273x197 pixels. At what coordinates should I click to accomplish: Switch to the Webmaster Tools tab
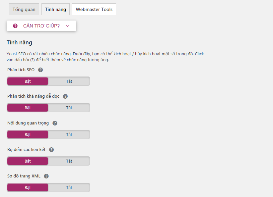(x=94, y=9)
